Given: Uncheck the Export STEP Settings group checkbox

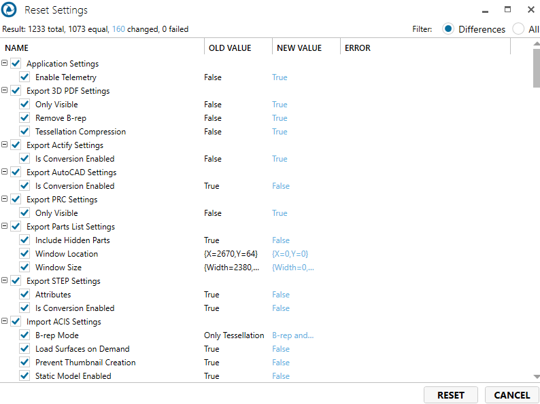Looking at the screenshot, I should 16,281.
